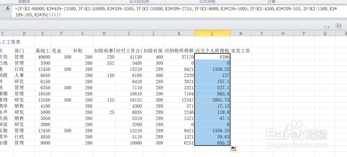Select column Q by its header
The height and width of the screenshot is (157, 347).
point(325,33)
